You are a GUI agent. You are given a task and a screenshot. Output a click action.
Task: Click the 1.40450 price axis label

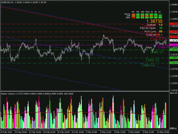click(174, 5)
